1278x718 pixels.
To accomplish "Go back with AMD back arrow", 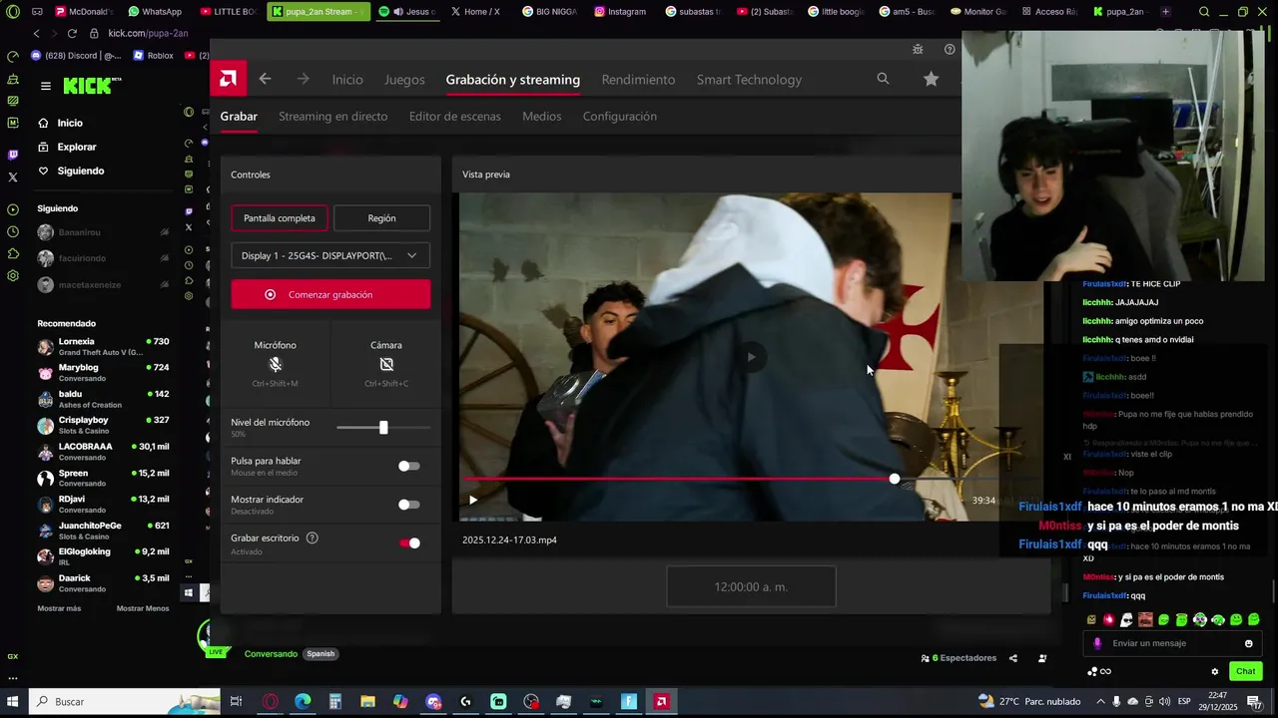I will coord(265,79).
